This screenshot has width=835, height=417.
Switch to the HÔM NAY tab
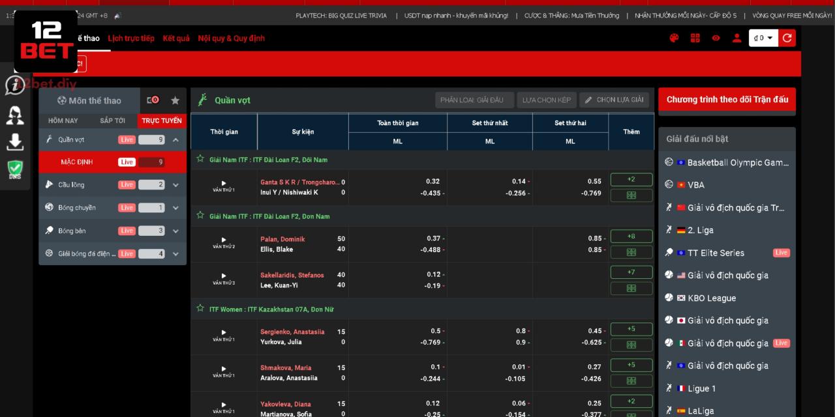coord(63,121)
